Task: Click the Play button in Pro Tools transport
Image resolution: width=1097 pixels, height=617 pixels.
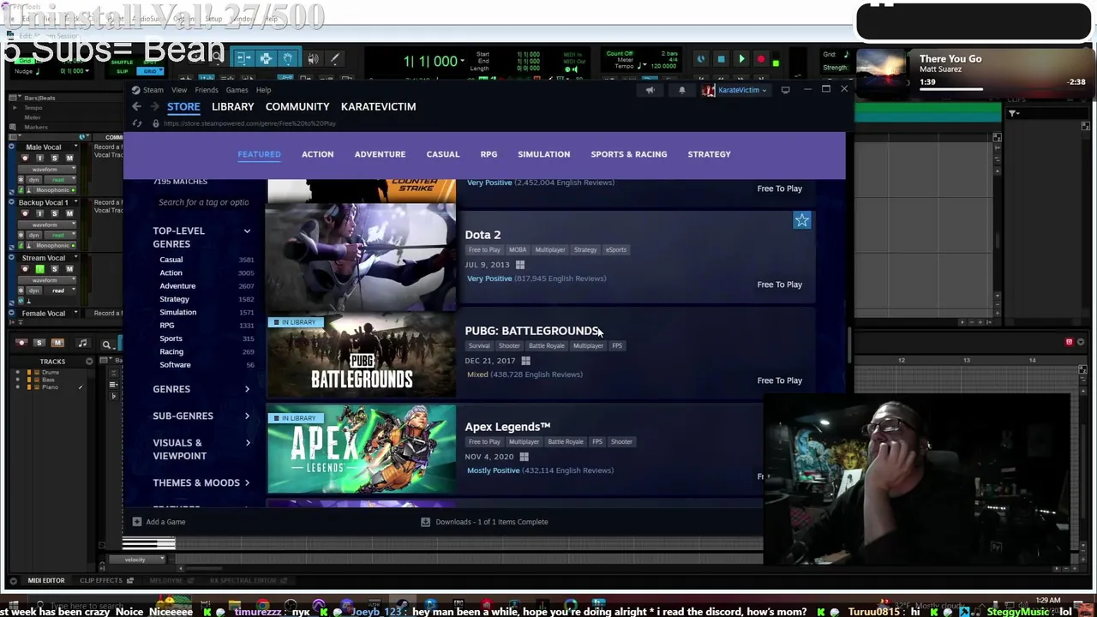Action: pyautogui.click(x=741, y=59)
